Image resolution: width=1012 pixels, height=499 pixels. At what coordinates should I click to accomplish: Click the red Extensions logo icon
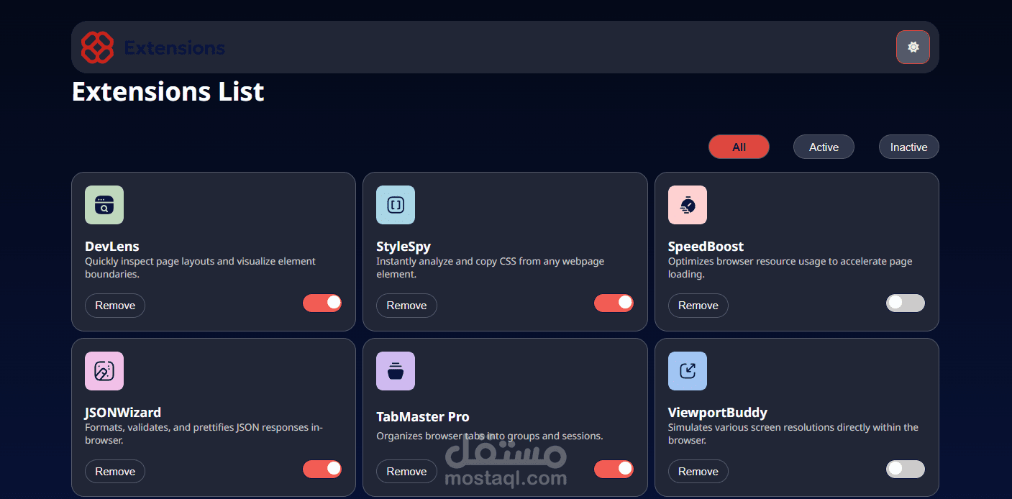click(x=98, y=47)
